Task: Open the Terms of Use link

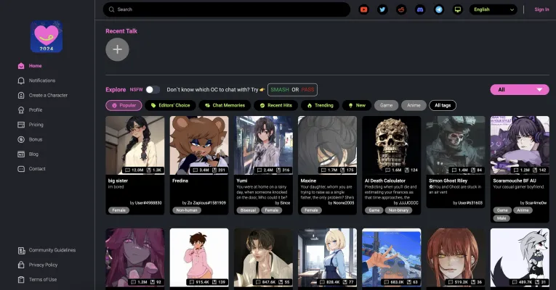Action: 43,279
